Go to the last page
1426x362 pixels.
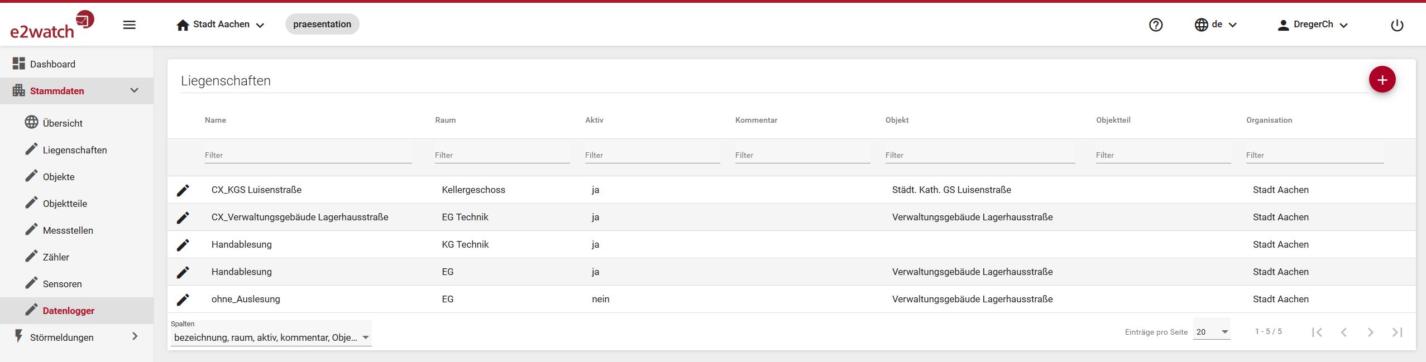(x=1398, y=332)
